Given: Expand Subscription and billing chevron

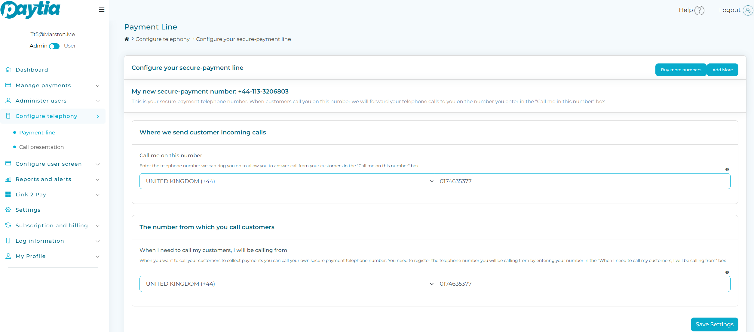Looking at the screenshot, I should pos(98,226).
